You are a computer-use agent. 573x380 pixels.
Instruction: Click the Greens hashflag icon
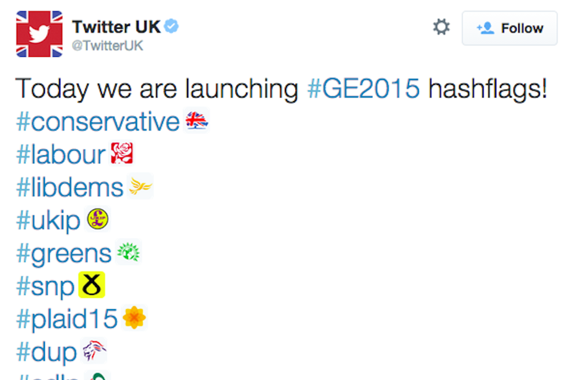coord(128,252)
